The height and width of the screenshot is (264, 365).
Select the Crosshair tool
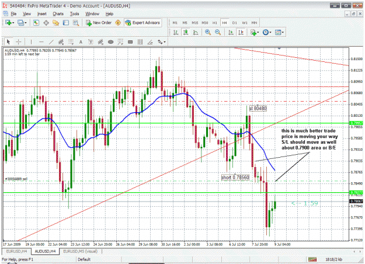click(18, 42)
